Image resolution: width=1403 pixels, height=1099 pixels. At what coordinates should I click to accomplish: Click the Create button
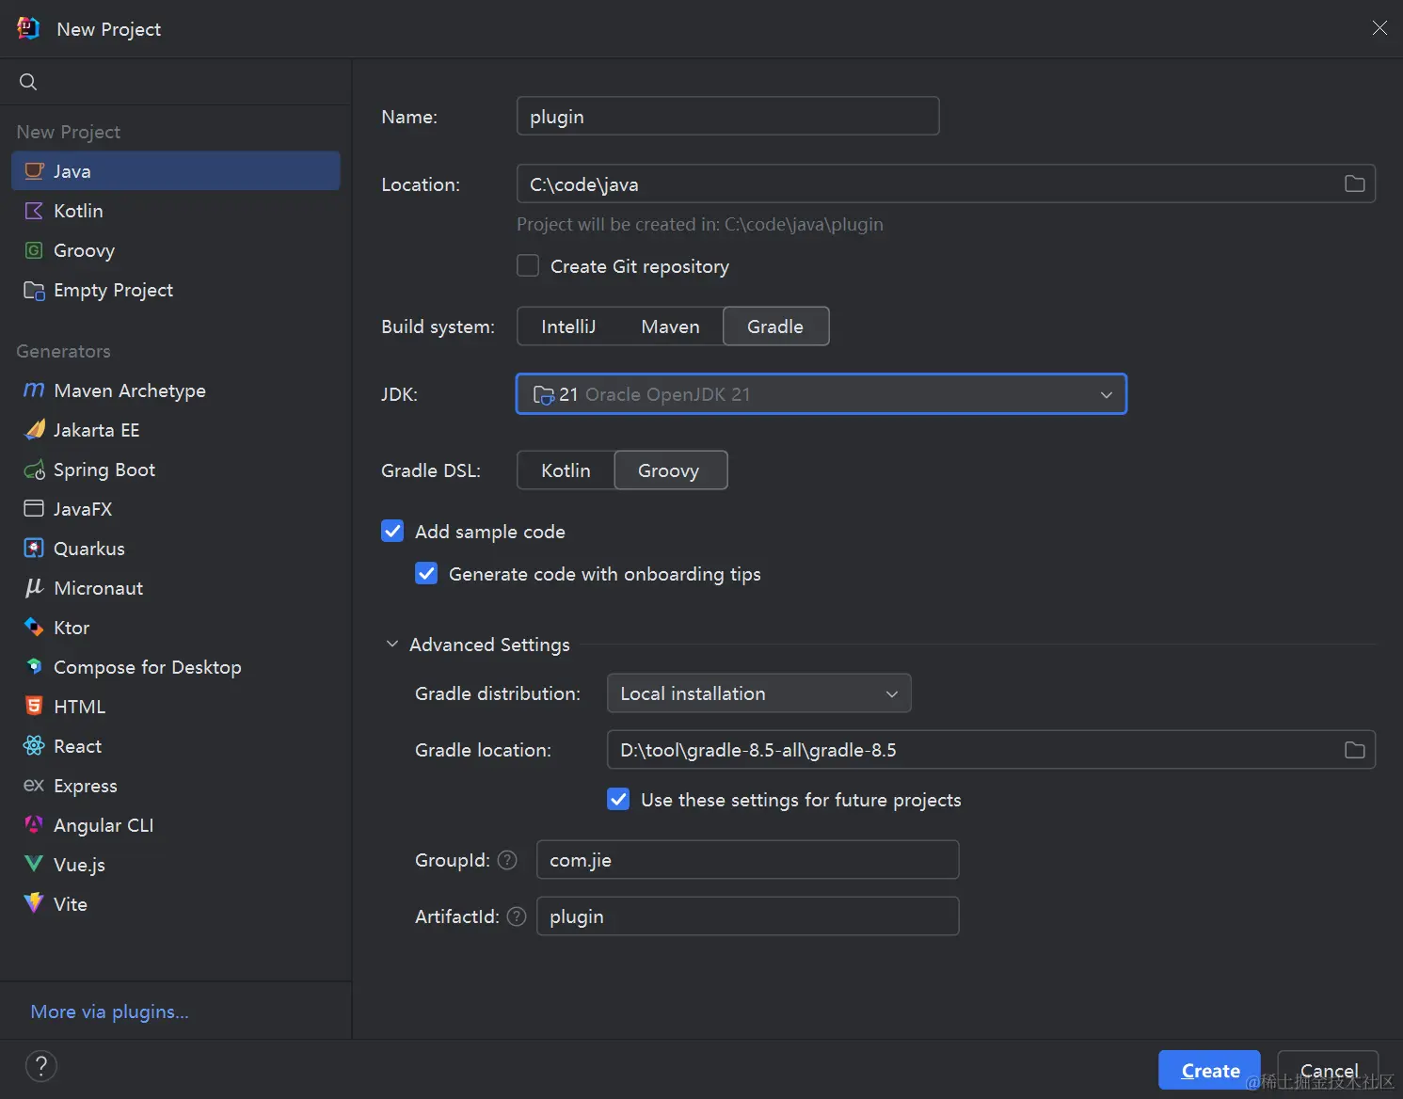[x=1209, y=1070]
